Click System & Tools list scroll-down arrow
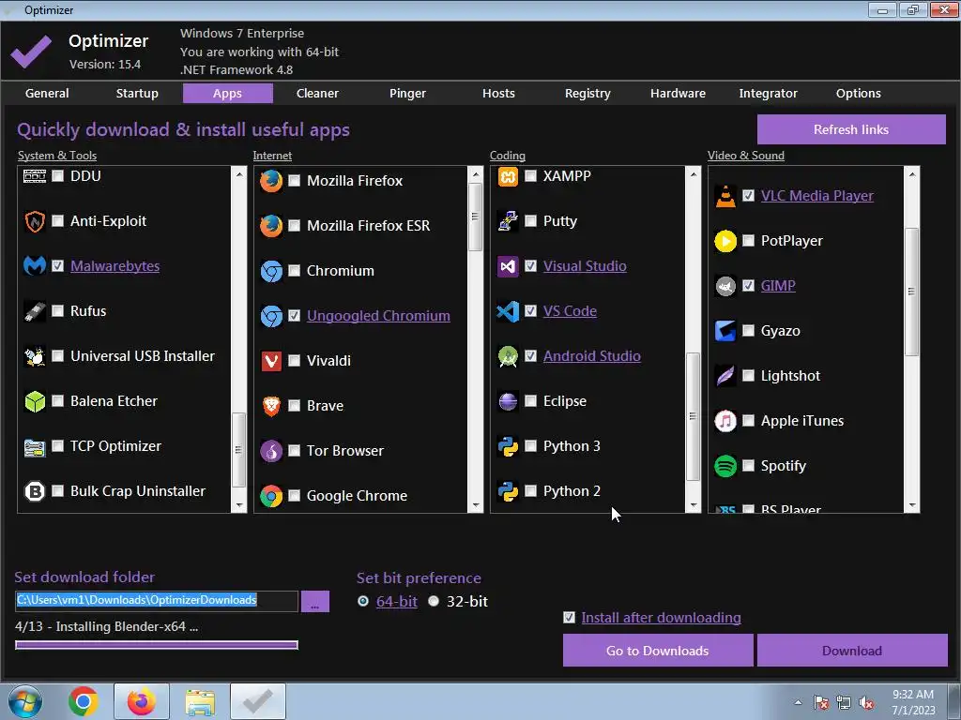Screen dimensions: 961x720 pyautogui.click(x=239, y=505)
